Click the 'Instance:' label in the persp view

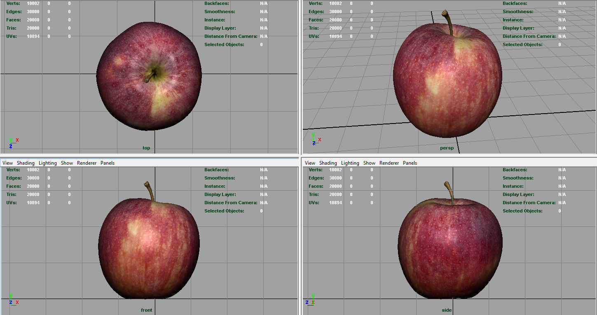513,20
